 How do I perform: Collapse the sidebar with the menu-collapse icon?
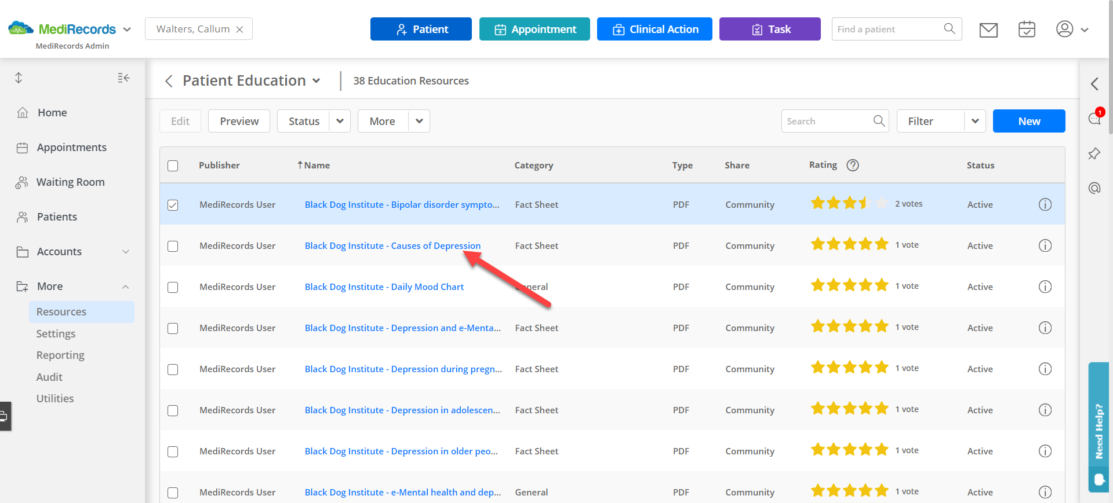click(x=123, y=78)
